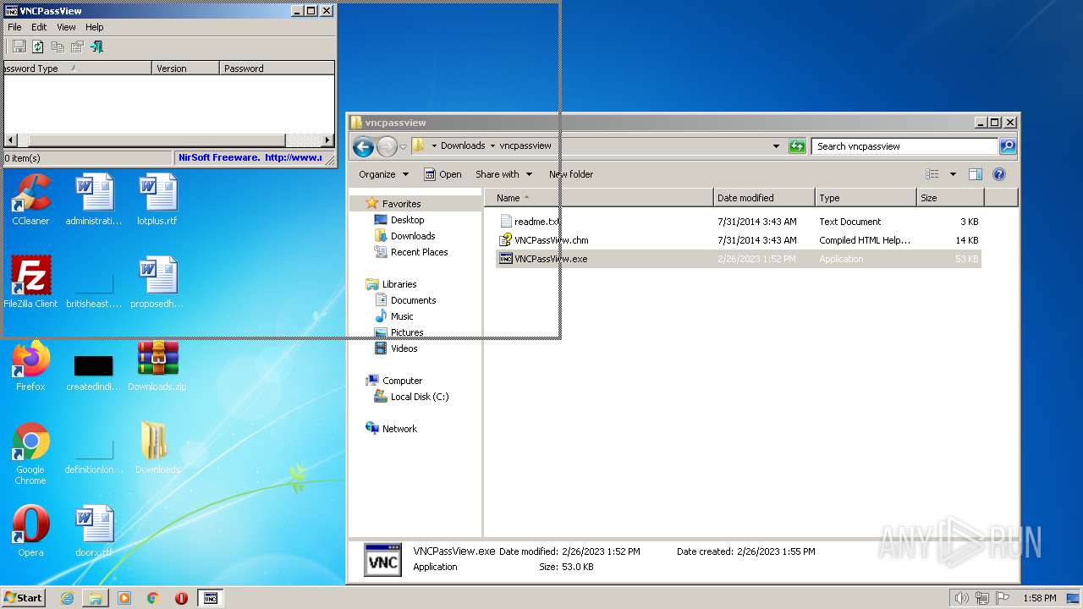Select the Downloads folder icon on desktop
Screen dimensions: 1083x609
click(x=157, y=448)
